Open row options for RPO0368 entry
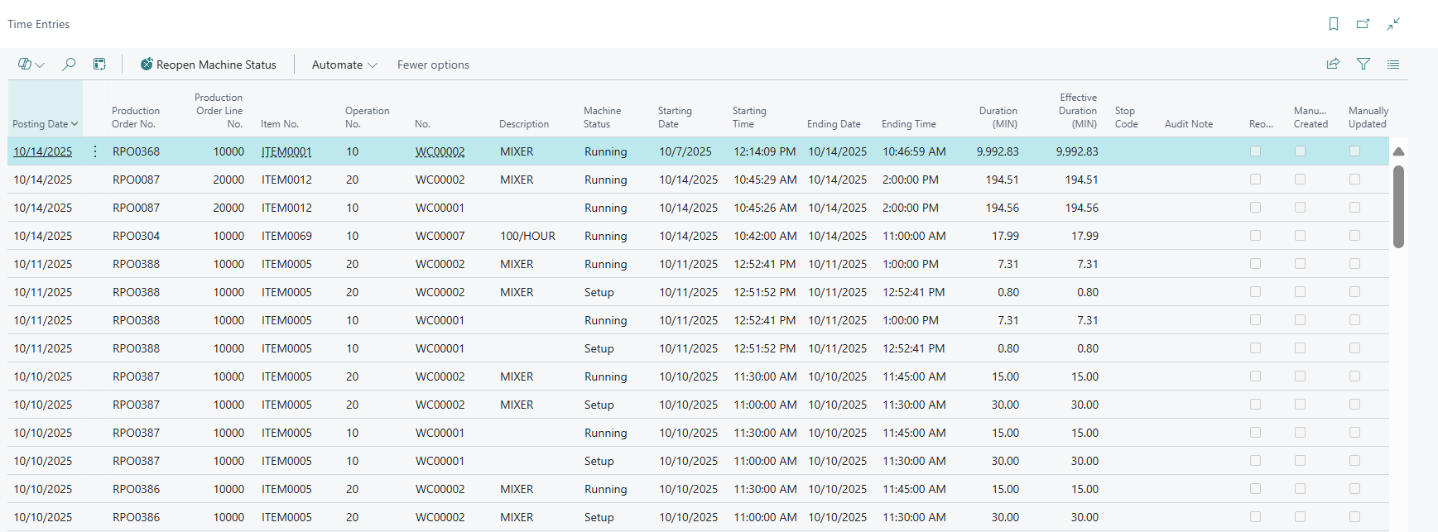 tap(95, 151)
